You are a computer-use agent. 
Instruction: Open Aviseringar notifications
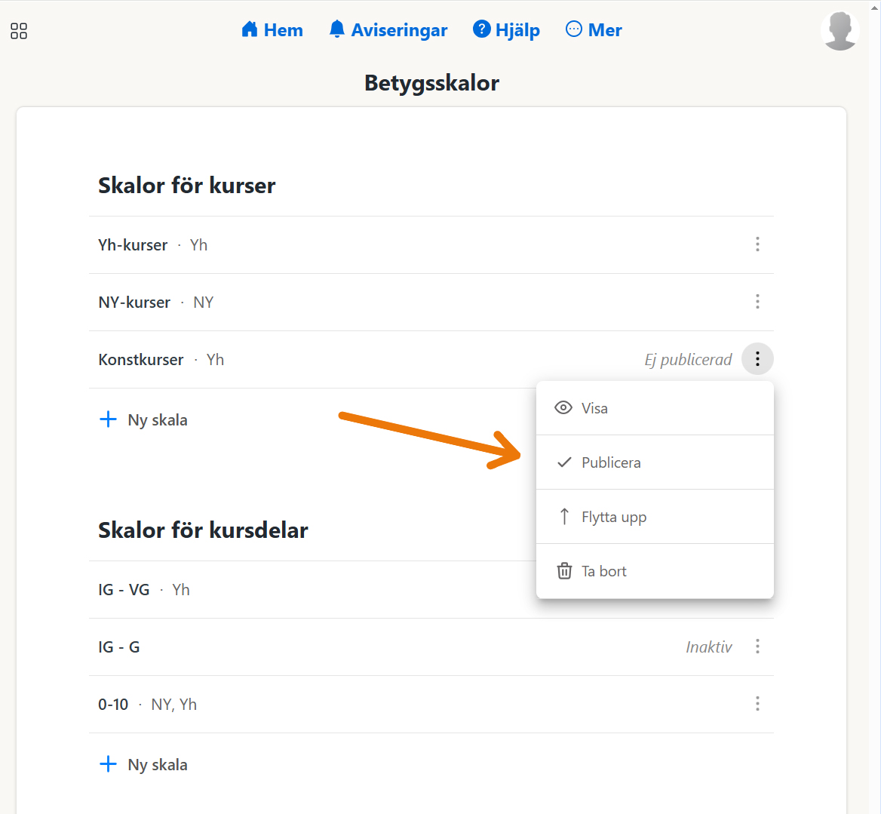click(x=388, y=30)
